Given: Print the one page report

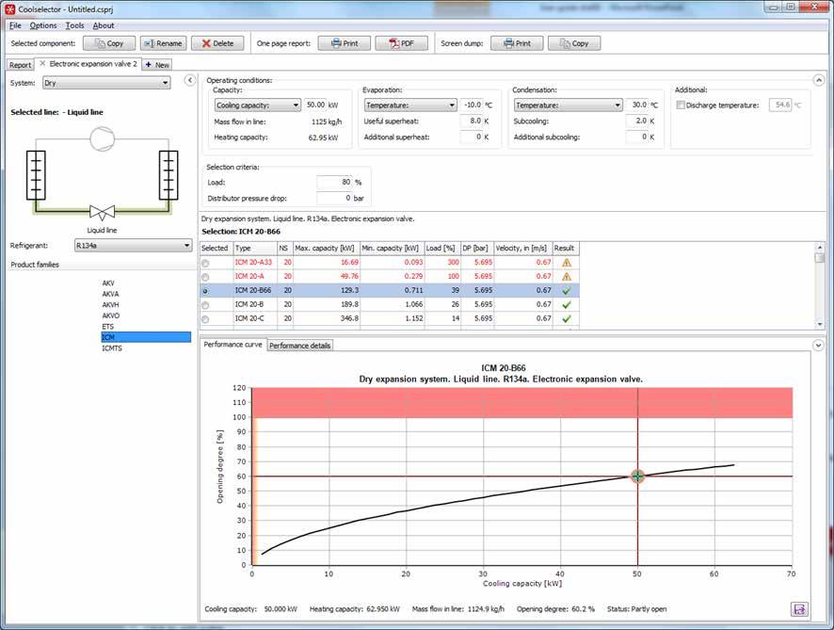Looking at the screenshot, I should 345,43.
